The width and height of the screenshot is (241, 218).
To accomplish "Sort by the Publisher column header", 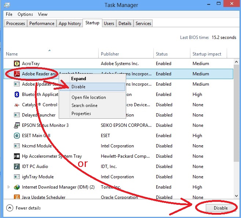I will tap(126, 54).
